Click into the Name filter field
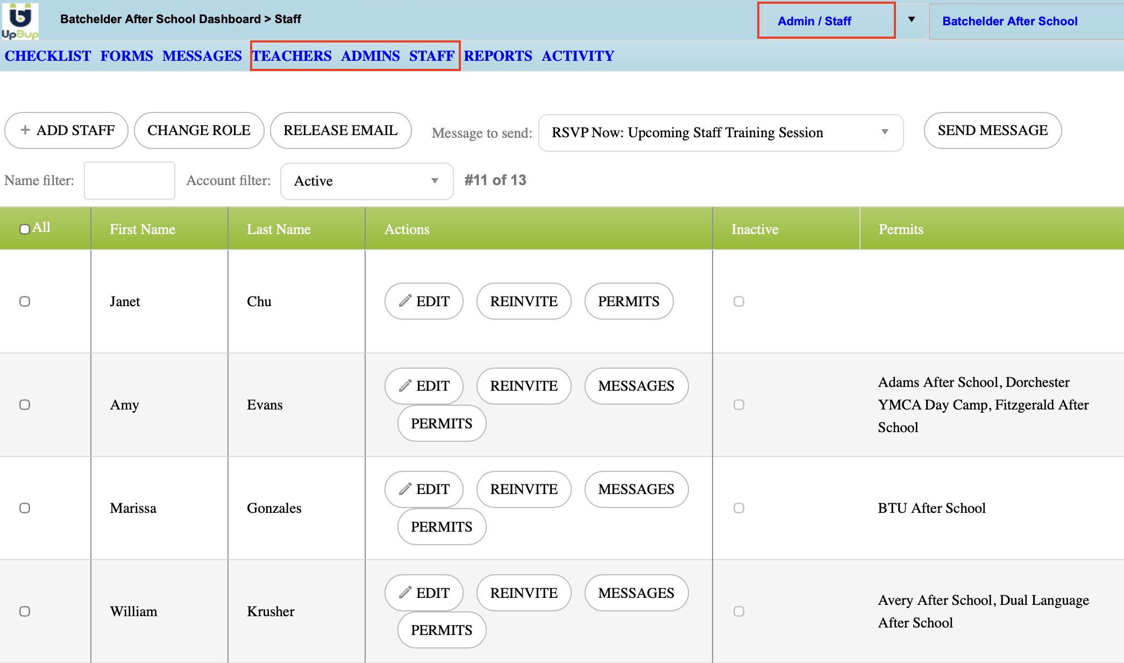 [130, 181]
